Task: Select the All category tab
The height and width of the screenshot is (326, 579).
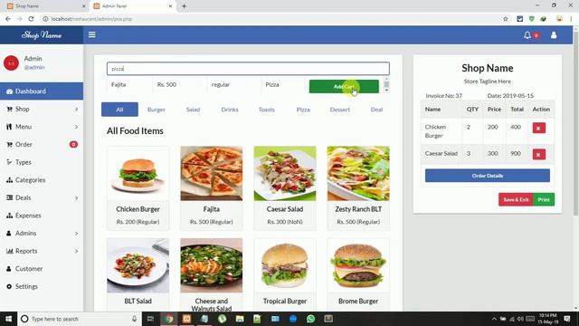Action: pos(119,110)
